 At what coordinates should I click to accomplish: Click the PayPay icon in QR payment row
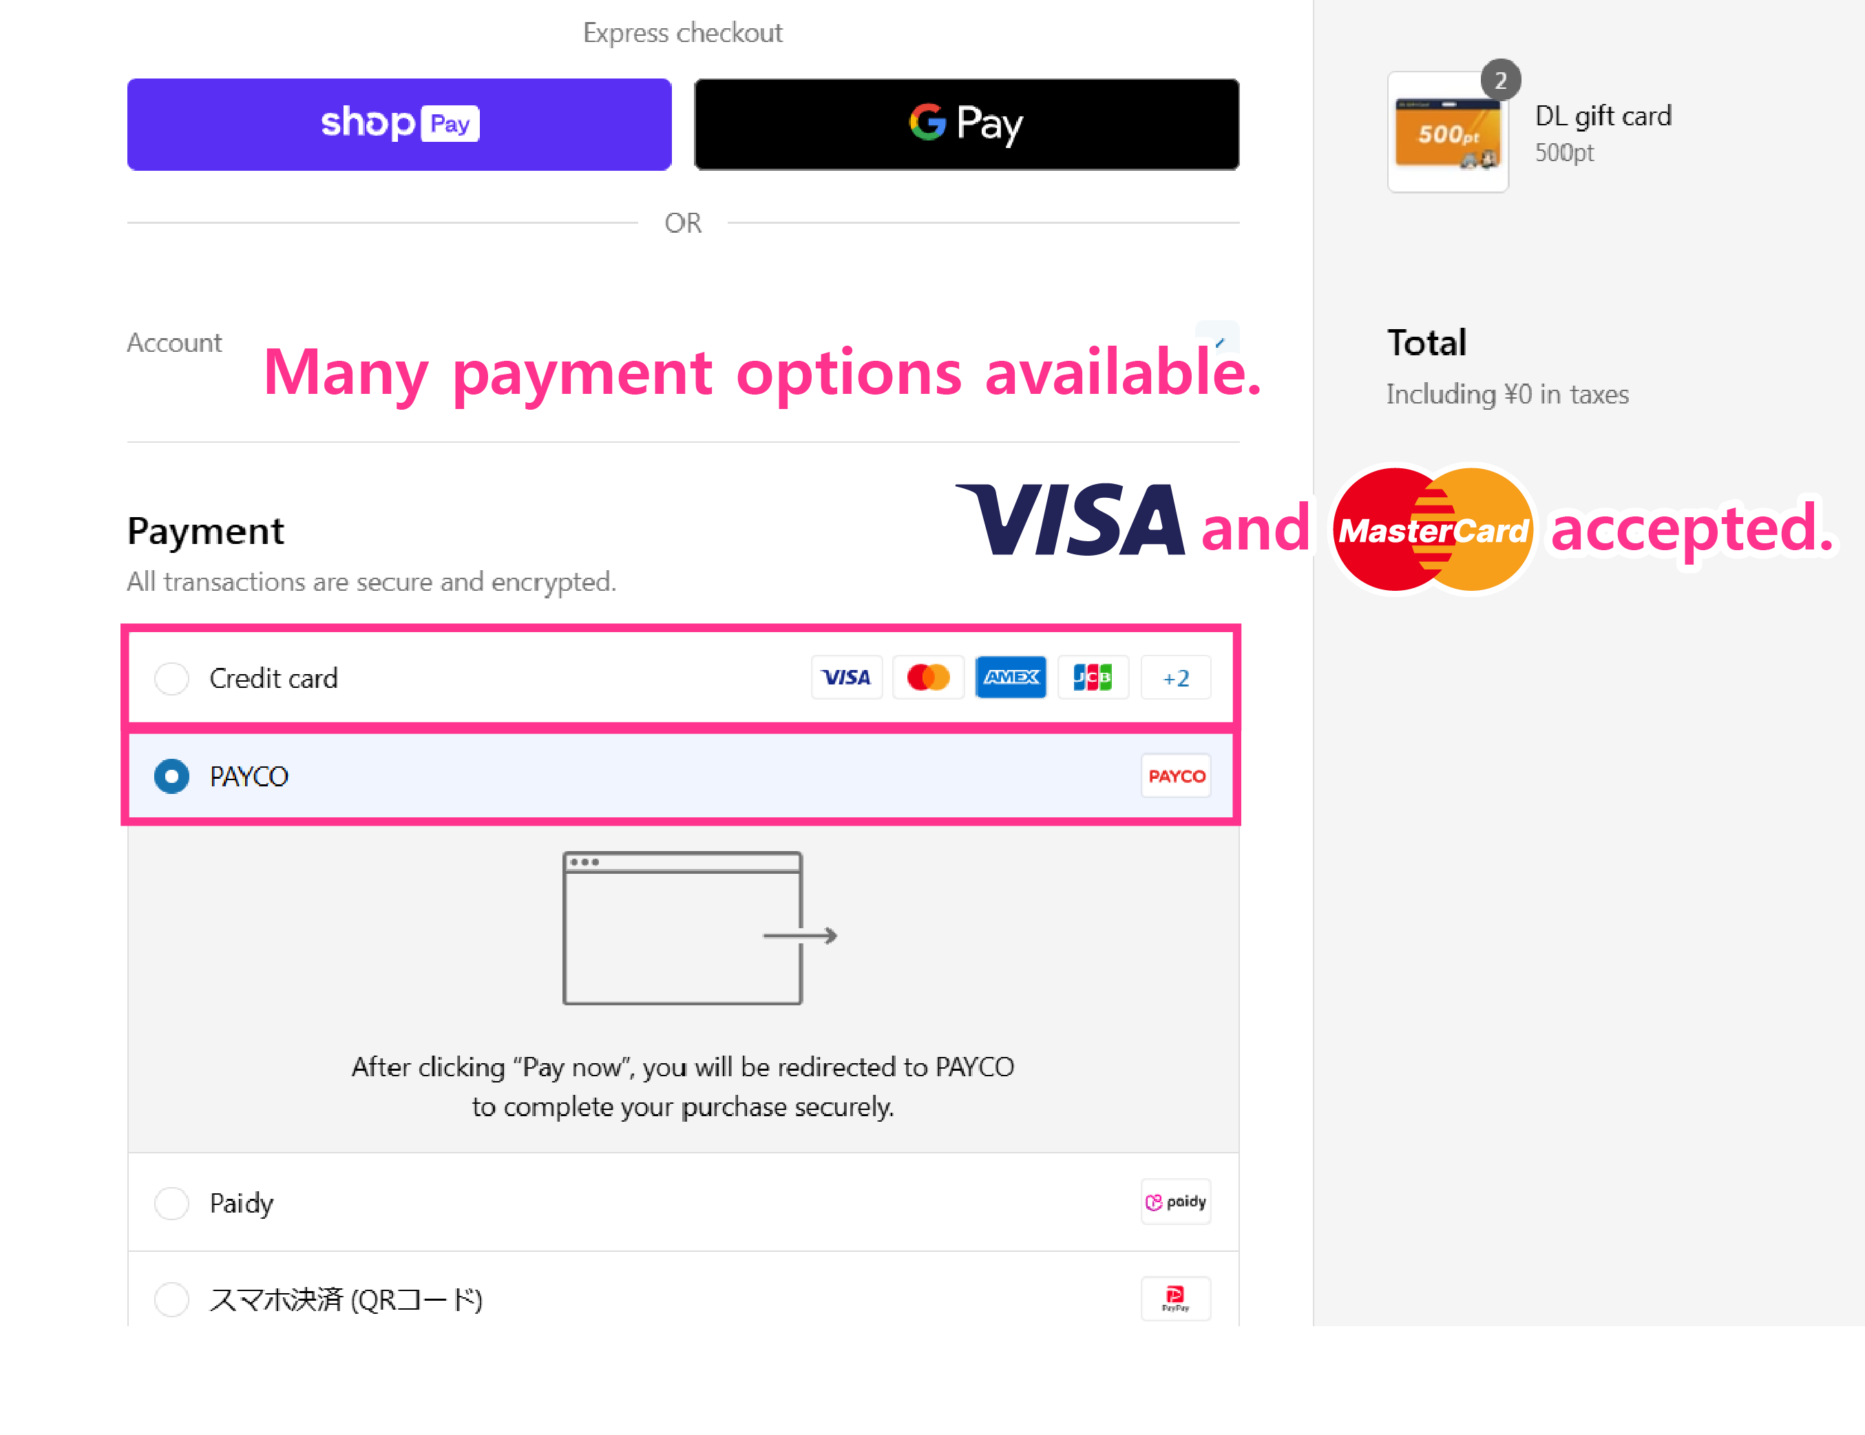pos(1176,1299)
